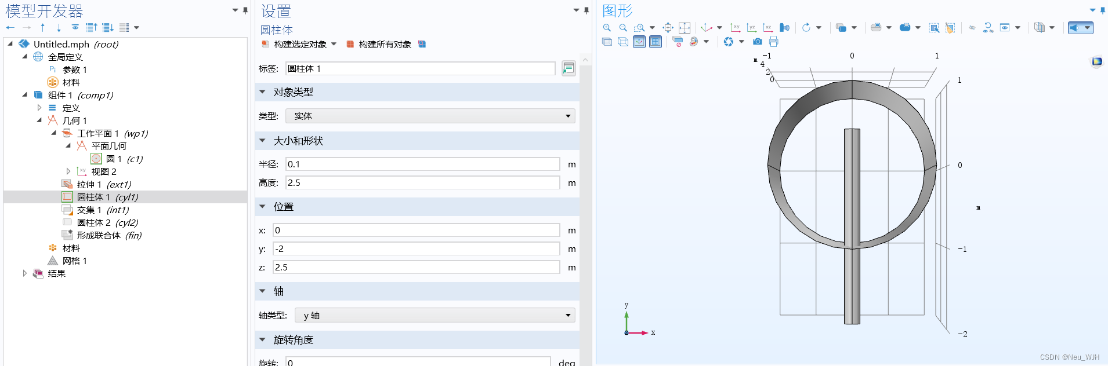Expand the 结果 tree node
Viewport: 1108px width, 366px height.
coord(24,273)
